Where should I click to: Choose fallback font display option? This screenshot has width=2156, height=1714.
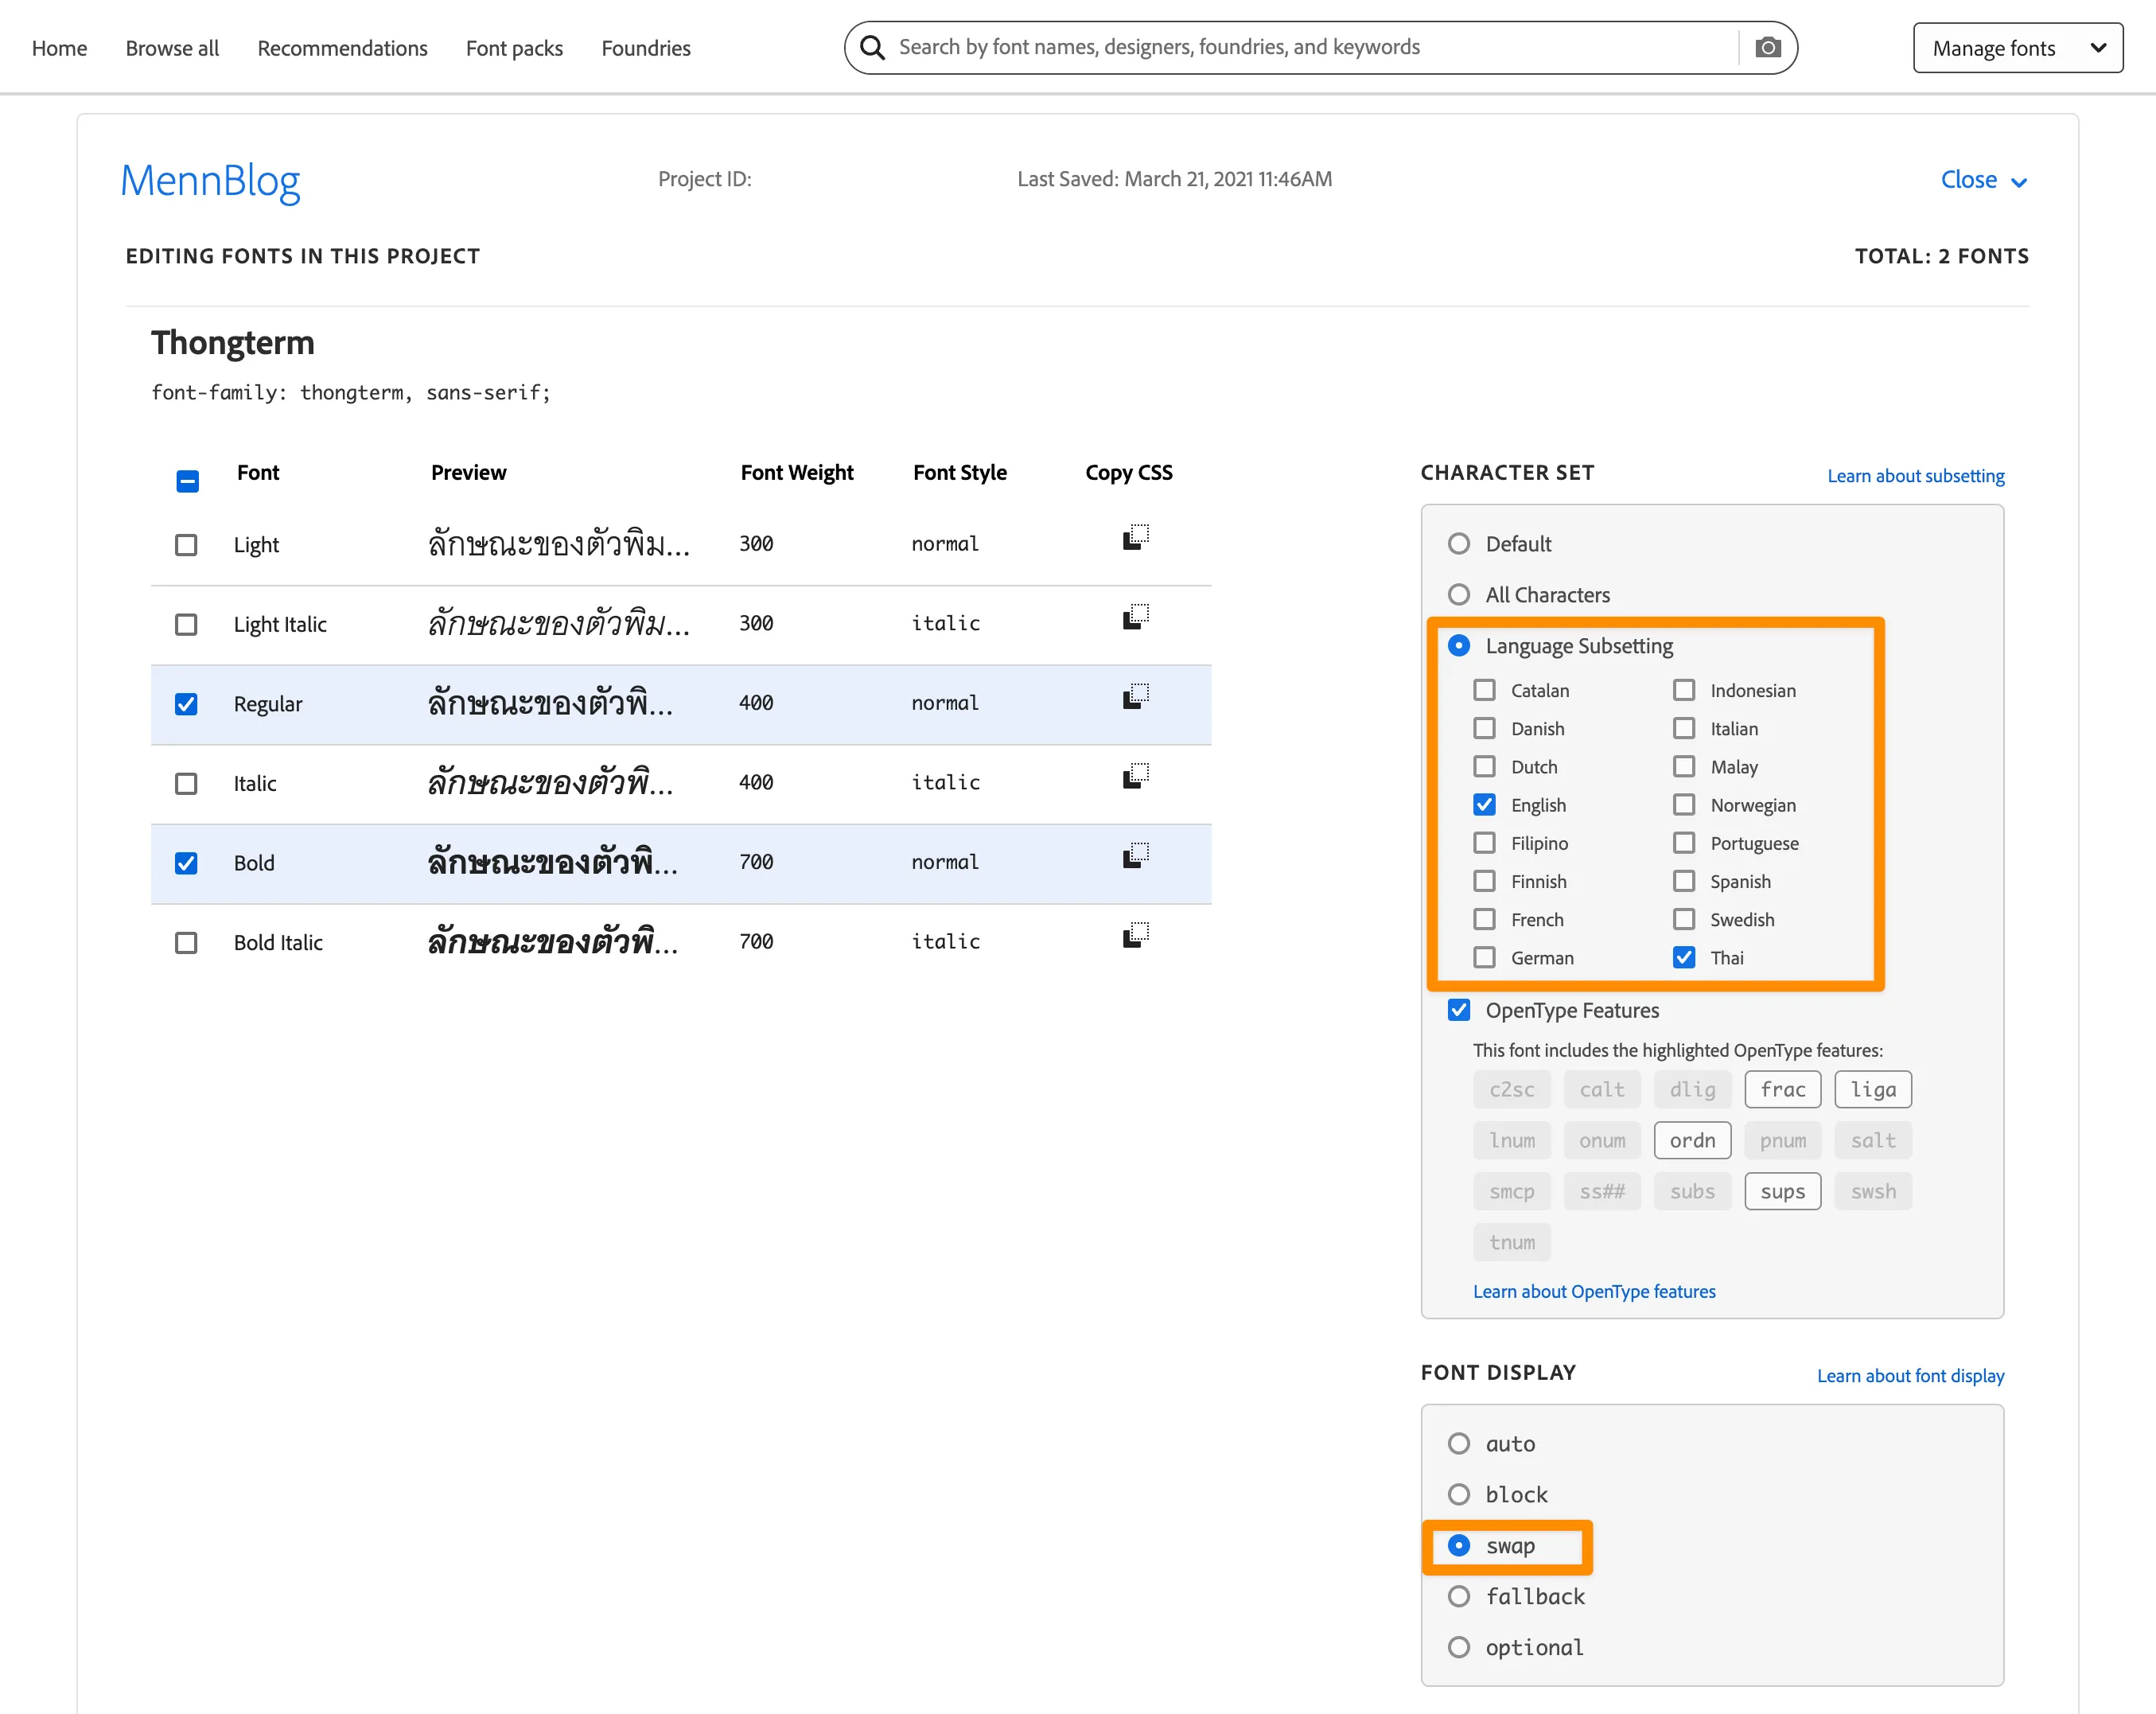coord(1459,1597)
